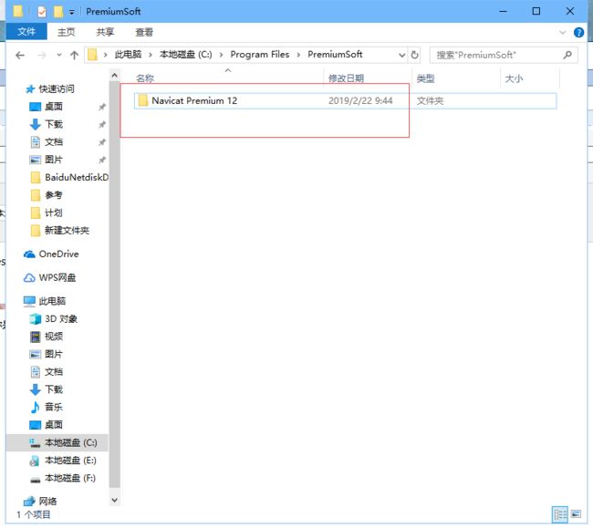Select 此电脑 in the navigation pane
Viewport: 593px width, 529px height.
click(52, 301)
